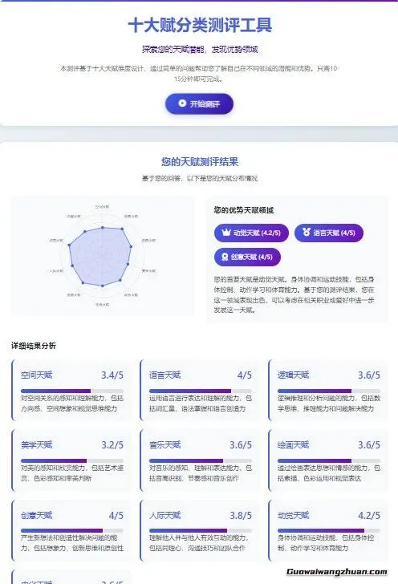Click the 美学天赋 progress bar
The height and width of the screenshot is (584, 398).
coord(72,460)
